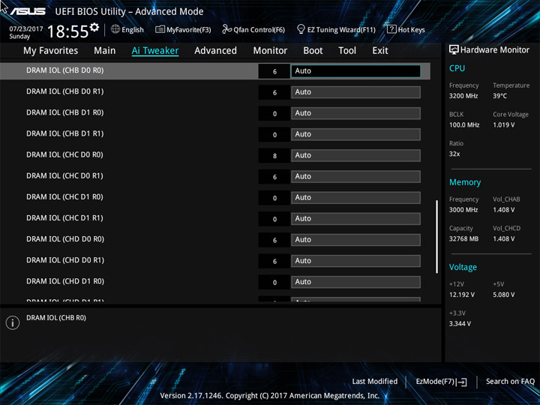Click Auto field for DRAM IOL (CHD D0 R0)

pos(355,240)
